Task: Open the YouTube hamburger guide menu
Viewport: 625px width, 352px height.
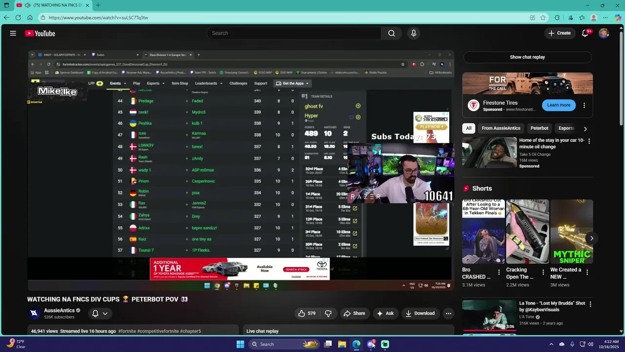Action: [13, 33]
